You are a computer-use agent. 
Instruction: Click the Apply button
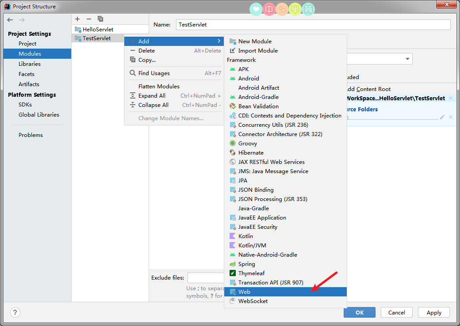point(434,312)
